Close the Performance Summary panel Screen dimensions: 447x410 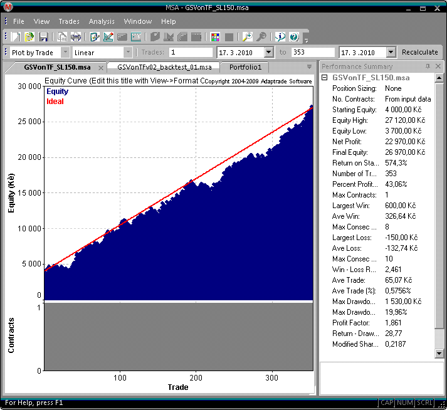(438, 66)
